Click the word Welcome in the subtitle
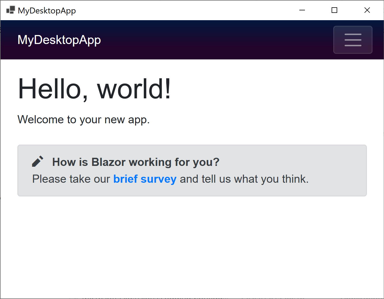 tap(41, 120)
